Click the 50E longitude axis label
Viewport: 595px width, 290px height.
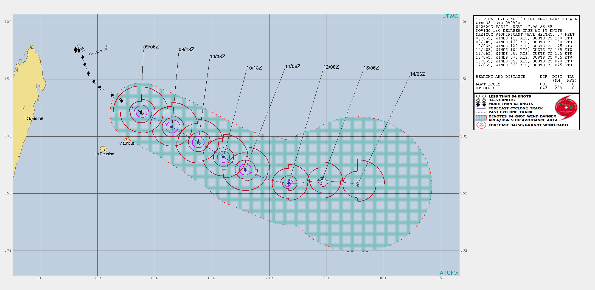coord(40,278)
